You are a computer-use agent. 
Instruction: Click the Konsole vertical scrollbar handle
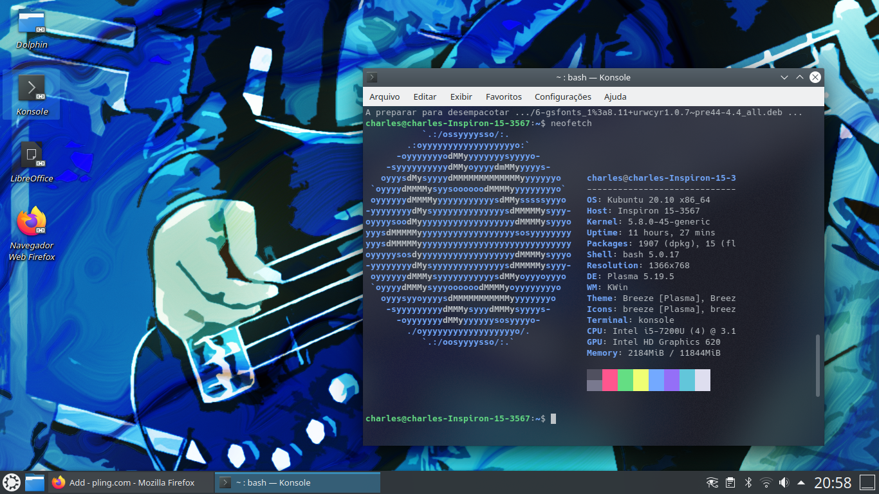tap(819, 365)
